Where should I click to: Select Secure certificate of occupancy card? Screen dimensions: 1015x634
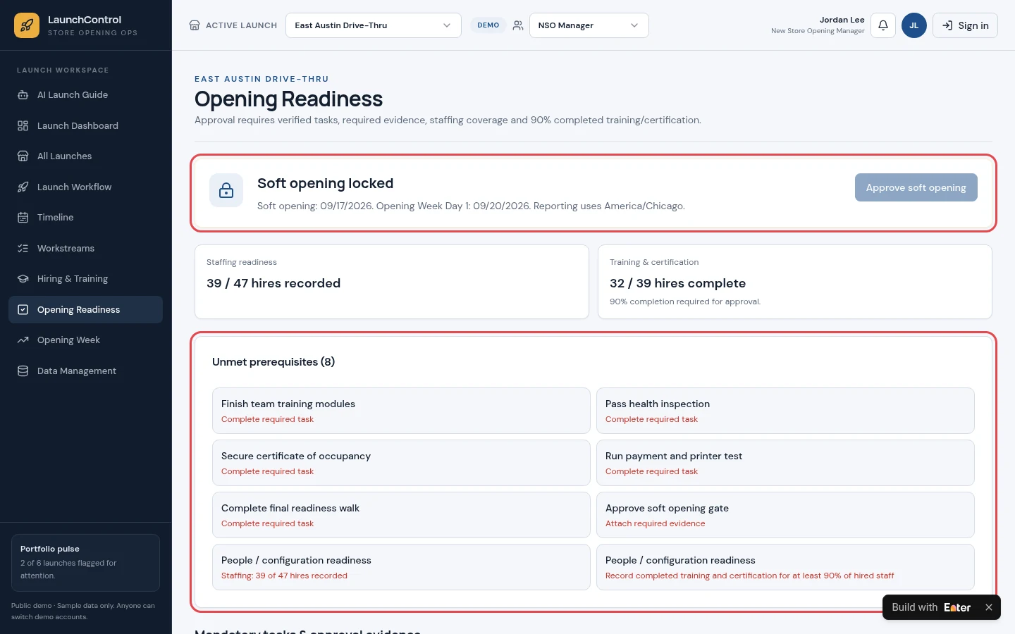pos(401,463)
